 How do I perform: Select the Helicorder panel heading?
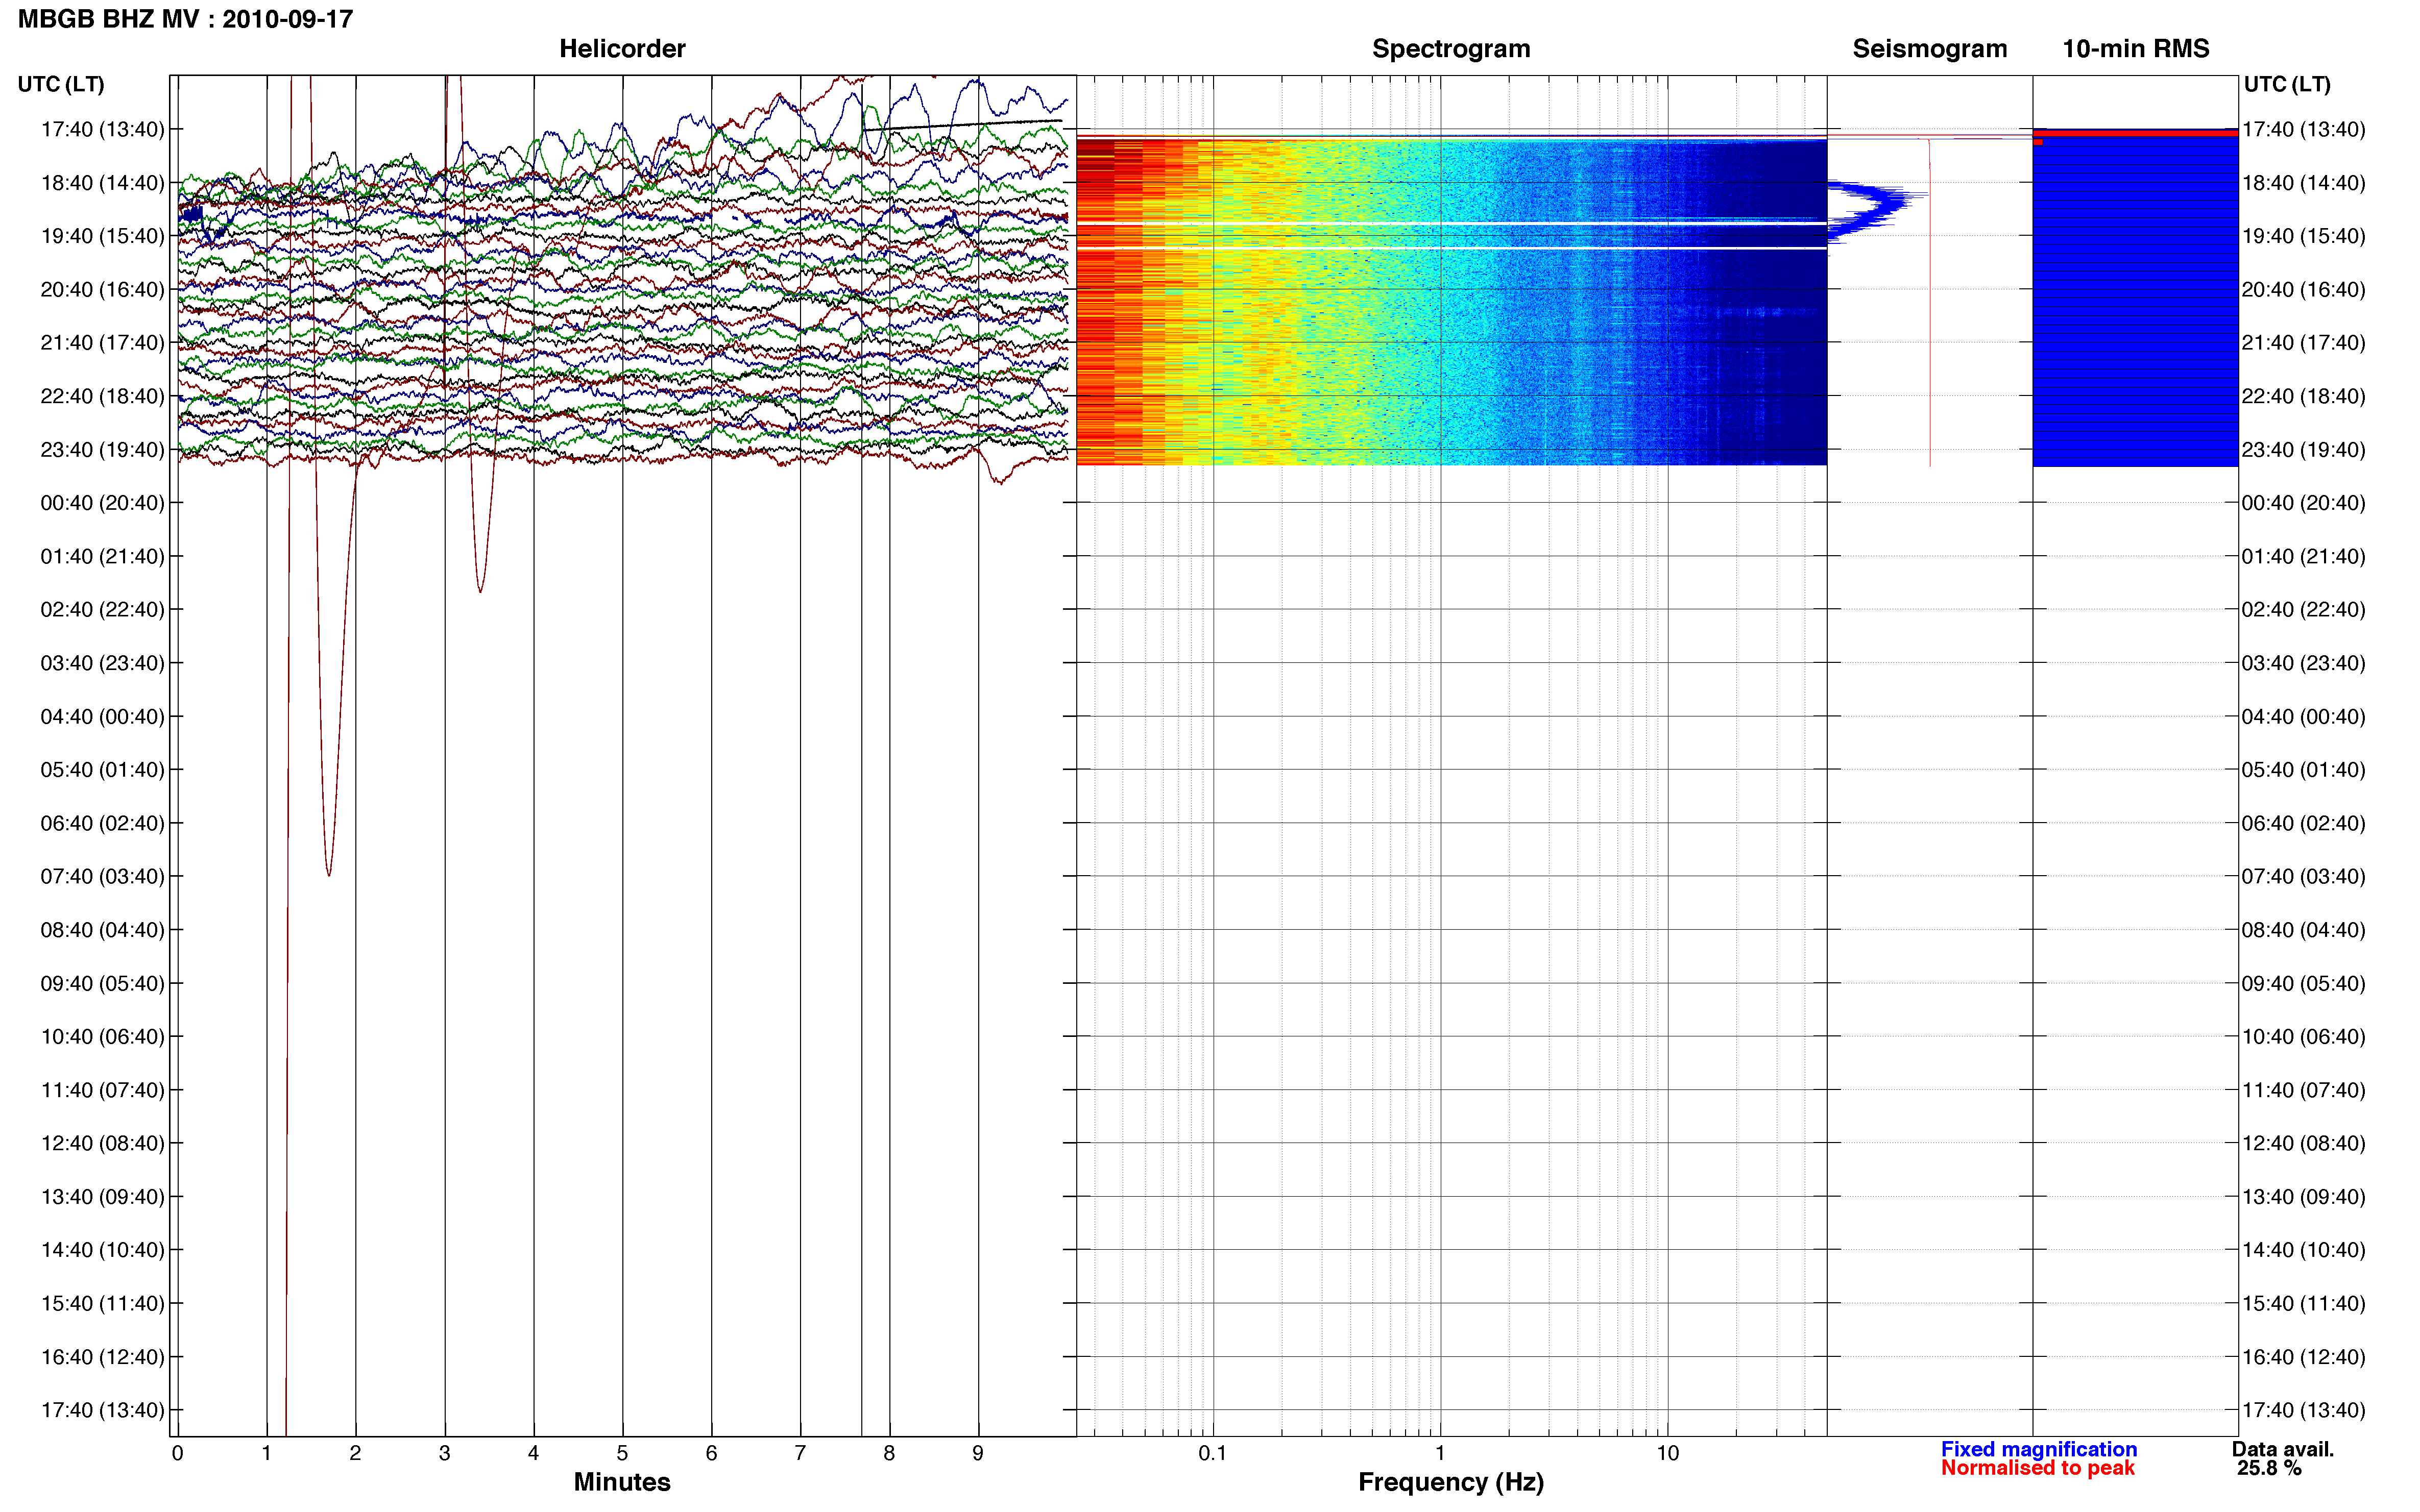tap(621, 48)
